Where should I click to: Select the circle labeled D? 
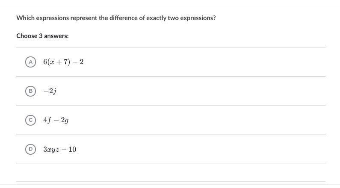coord(30,149)
